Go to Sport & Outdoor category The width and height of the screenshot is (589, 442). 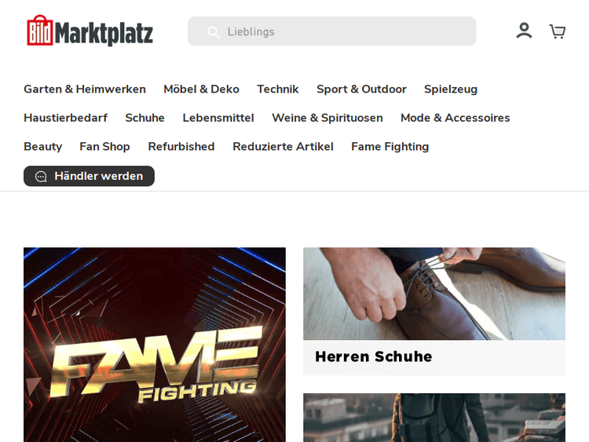[x=361, y=89]
